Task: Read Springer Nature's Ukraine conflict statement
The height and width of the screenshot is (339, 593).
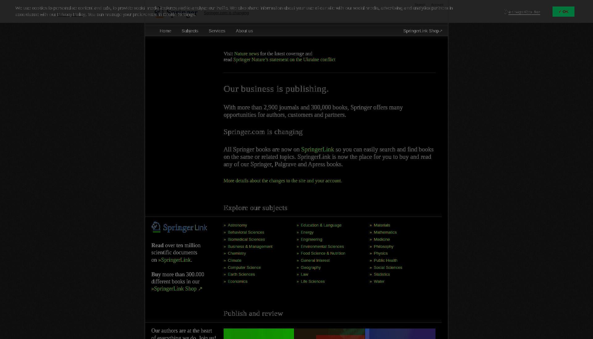Action: [284, 60]
